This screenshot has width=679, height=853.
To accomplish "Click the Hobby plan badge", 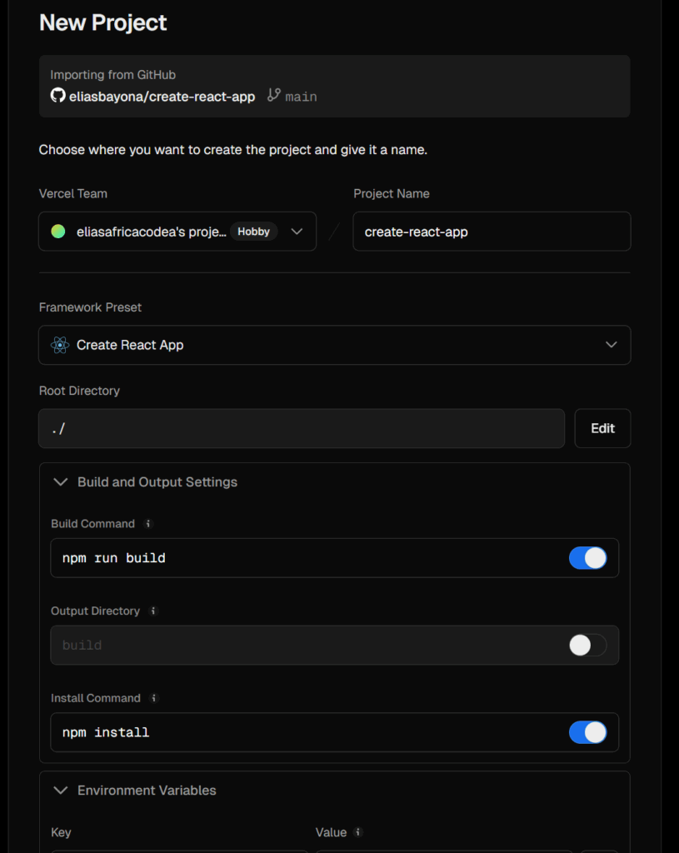I will [x=253, y=232].
